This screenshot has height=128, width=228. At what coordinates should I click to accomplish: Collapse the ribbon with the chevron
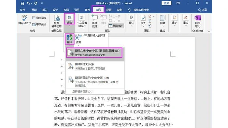coord(209,31)
